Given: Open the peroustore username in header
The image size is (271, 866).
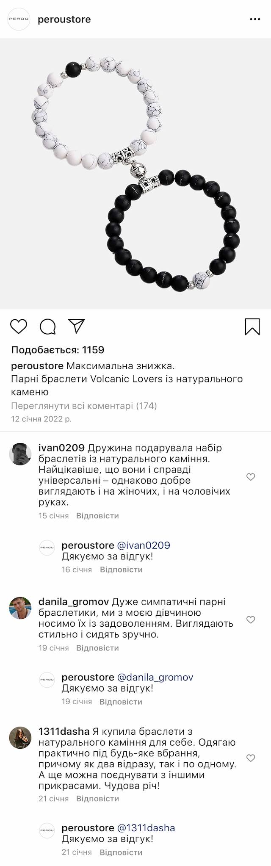Looking at the screenshot, I should (64, 19).
